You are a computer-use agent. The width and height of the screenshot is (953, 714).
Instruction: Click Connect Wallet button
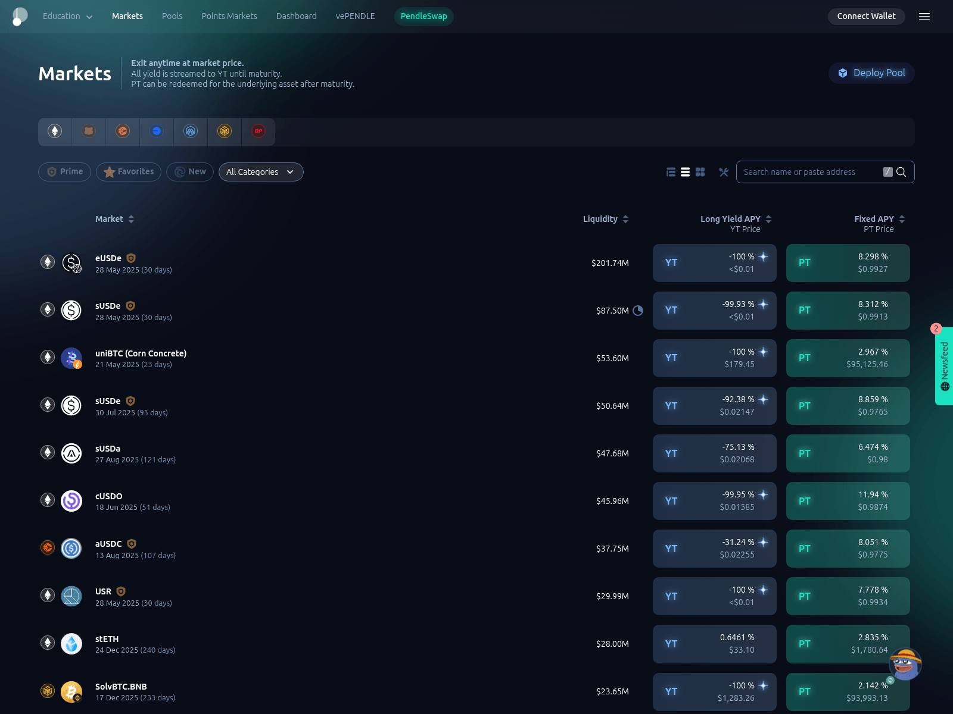(867, 16)
